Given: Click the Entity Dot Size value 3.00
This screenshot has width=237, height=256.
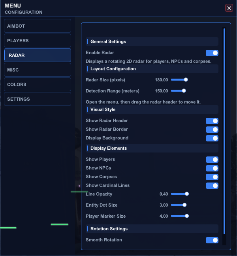Looking at the screenshot, I should point(164,205).
